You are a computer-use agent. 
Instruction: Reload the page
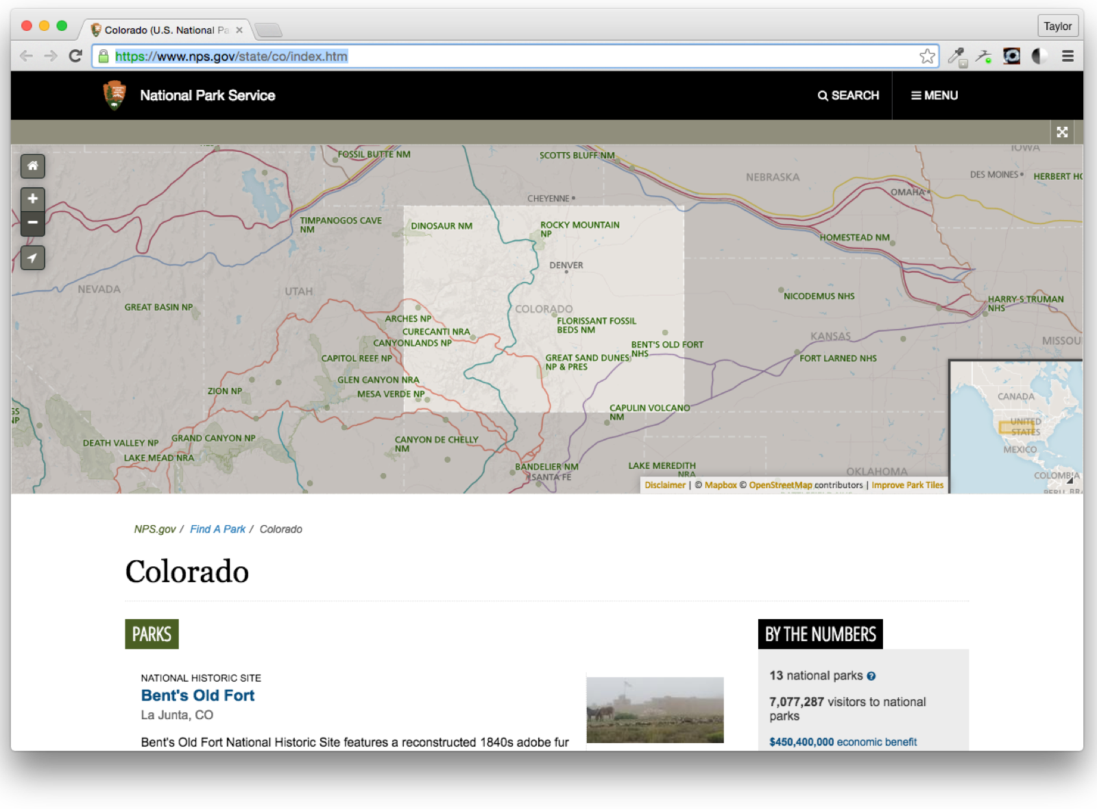click(x=75, y=56)
